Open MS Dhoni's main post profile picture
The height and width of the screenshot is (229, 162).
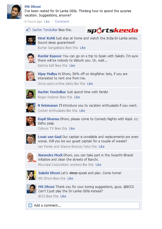click(x=14, y=12)
